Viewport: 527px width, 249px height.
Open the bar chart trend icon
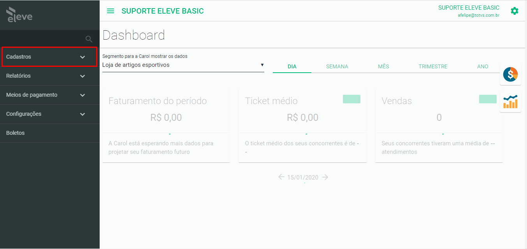click(510, 102)
